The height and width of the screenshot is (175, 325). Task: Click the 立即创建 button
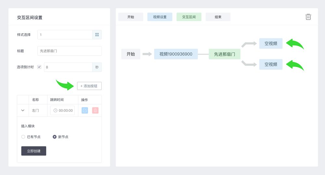[x=33, y=151]
